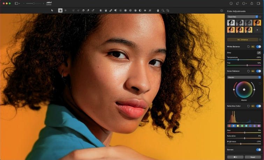Toggle right sidebar panel icon
This screenshot has width=264, height=160.
pyautogui.click(x=258, y=3)
